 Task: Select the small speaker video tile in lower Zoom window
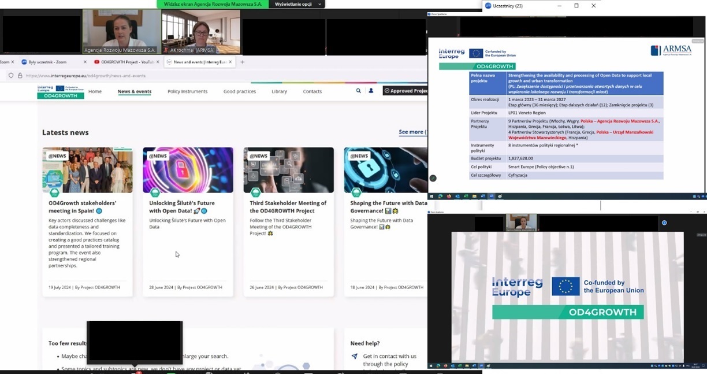point(522,223)
